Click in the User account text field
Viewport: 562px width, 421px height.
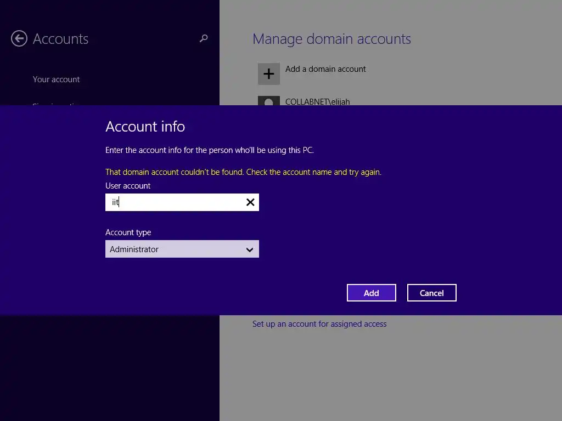[x=182, y=202]
